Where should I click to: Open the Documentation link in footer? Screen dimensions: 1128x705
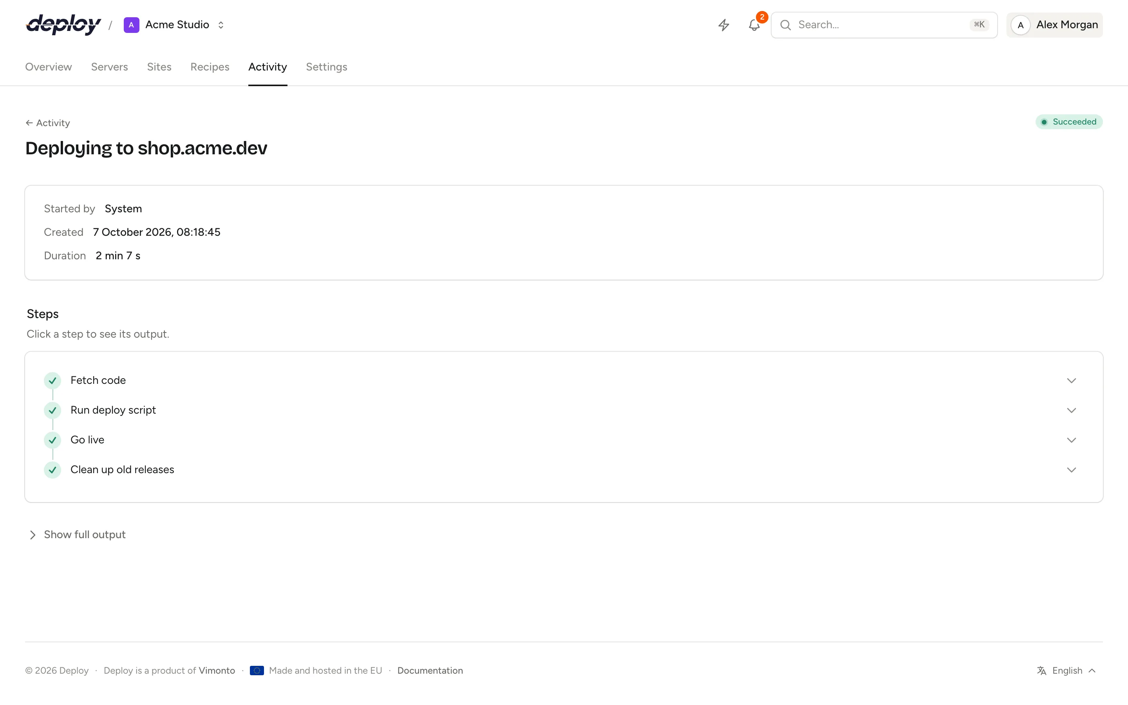[430, 671]
